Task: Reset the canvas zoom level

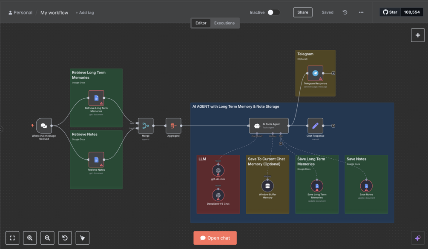Action: point(65,238)
